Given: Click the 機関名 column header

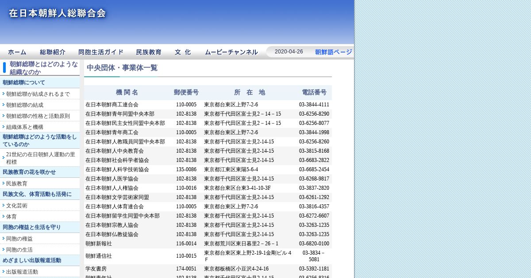Looking at the screenshot, I should coord(127,92).
